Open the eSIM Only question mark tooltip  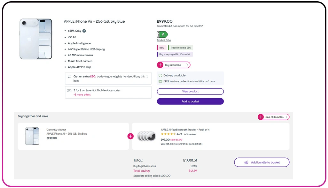84,31
